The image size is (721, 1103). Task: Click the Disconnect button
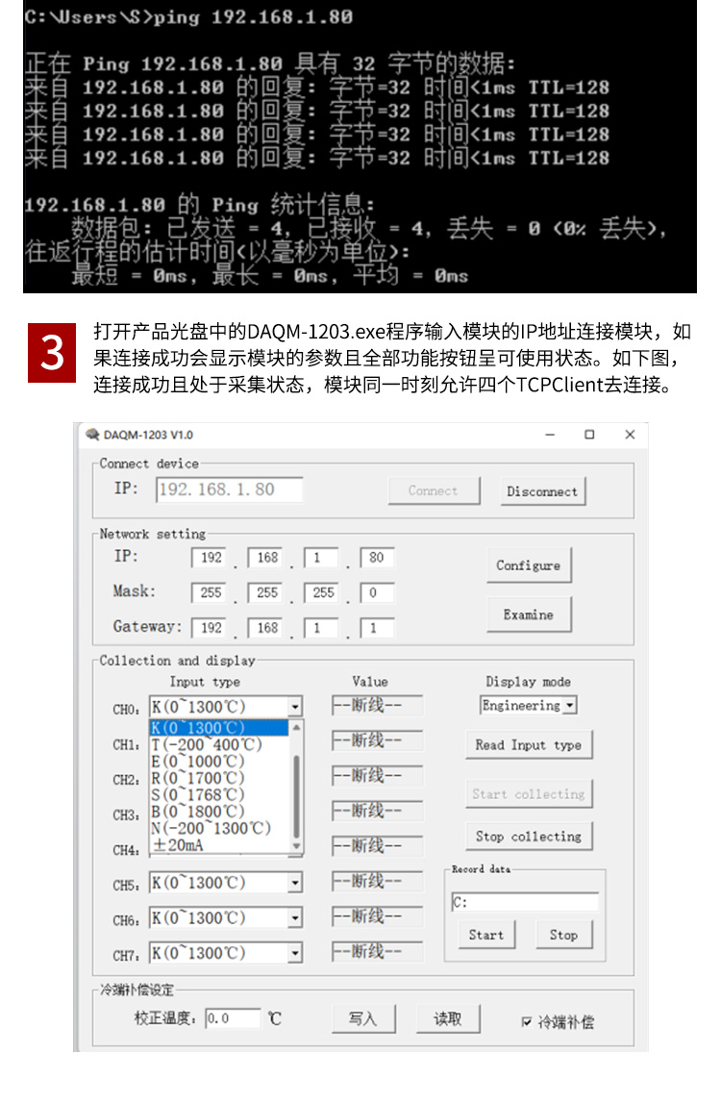[542, 491]
